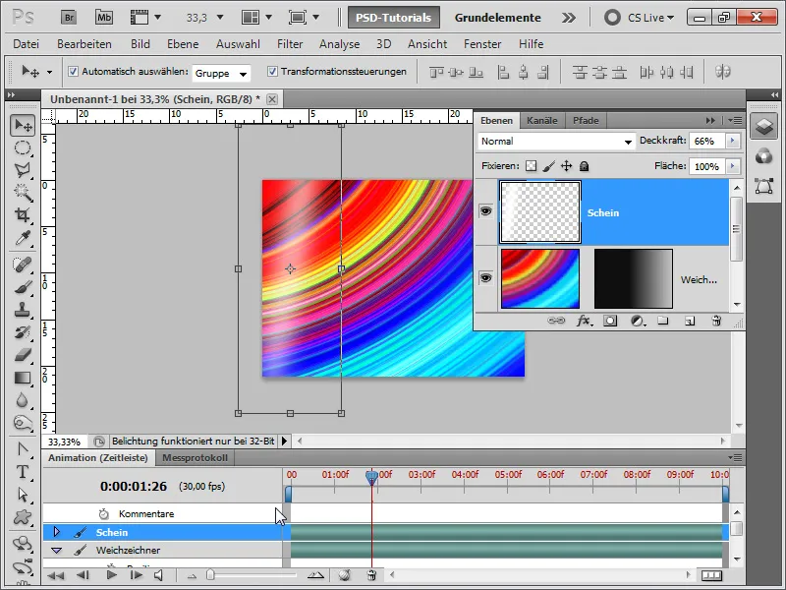Open the Ebene menu

tap(183, 44)
